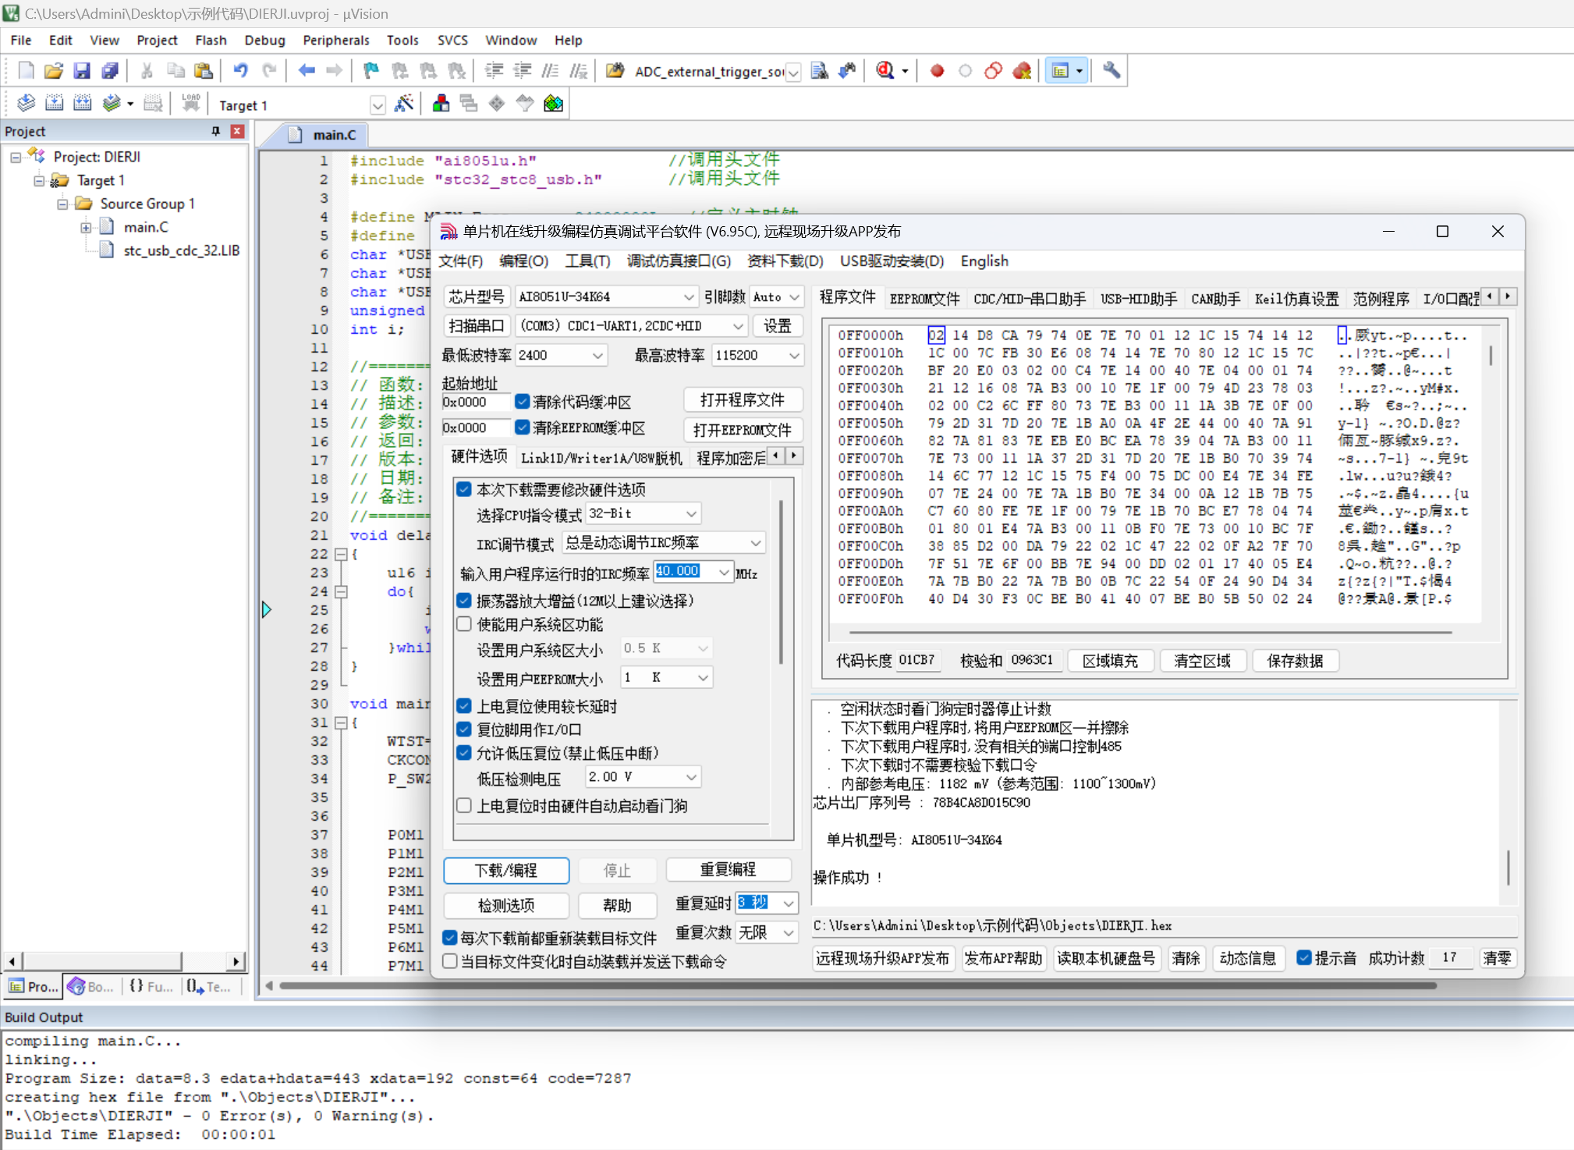1574x1150 pixels.
Task: Click the Open file folder icon
Action: point(54,71)
